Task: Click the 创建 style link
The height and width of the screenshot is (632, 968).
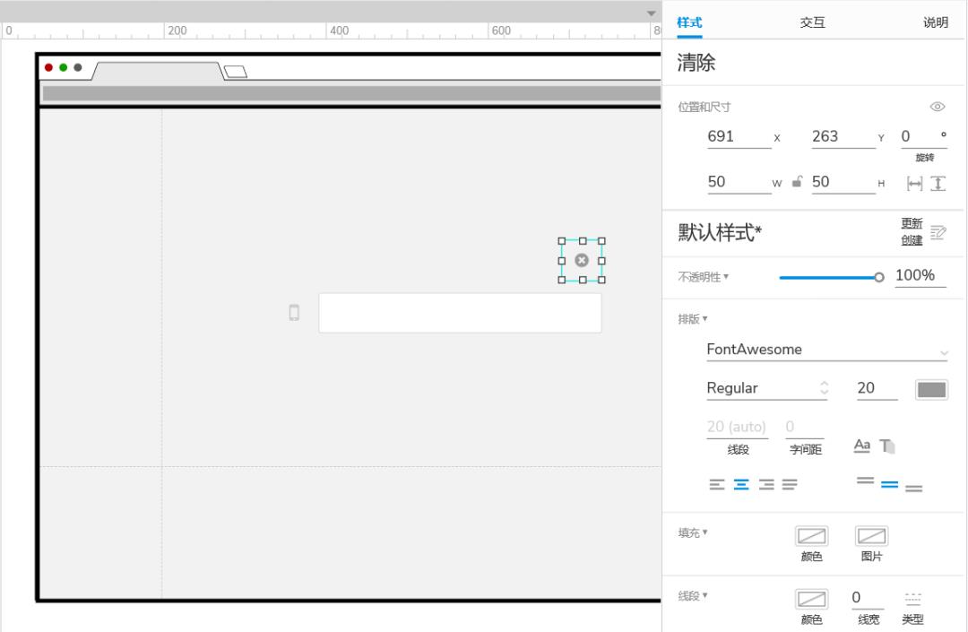Action: [x=912, y=240]
